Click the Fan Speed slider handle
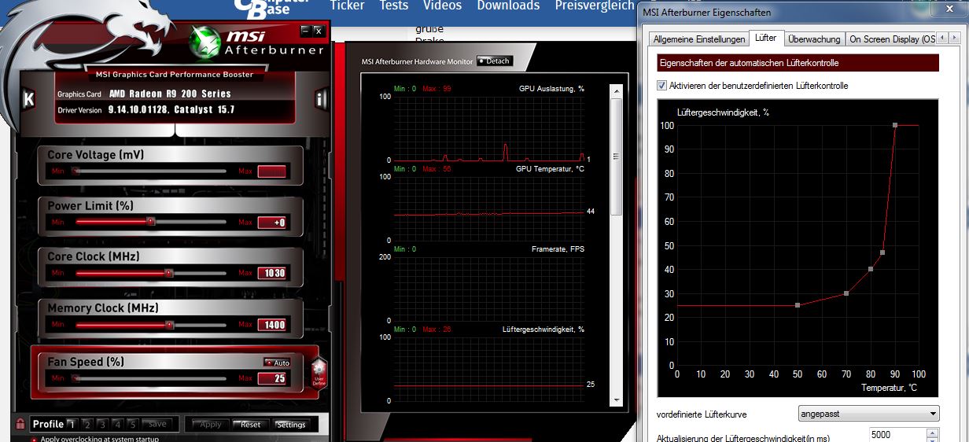The height and width of the screenshot is (442, 969). pos(76,378)
